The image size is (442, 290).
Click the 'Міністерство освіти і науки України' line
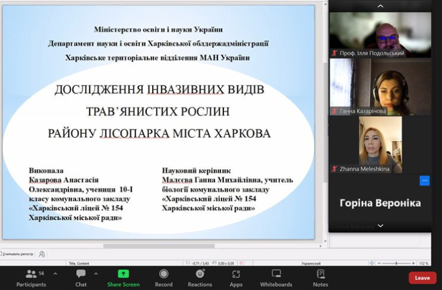(159, 29)
